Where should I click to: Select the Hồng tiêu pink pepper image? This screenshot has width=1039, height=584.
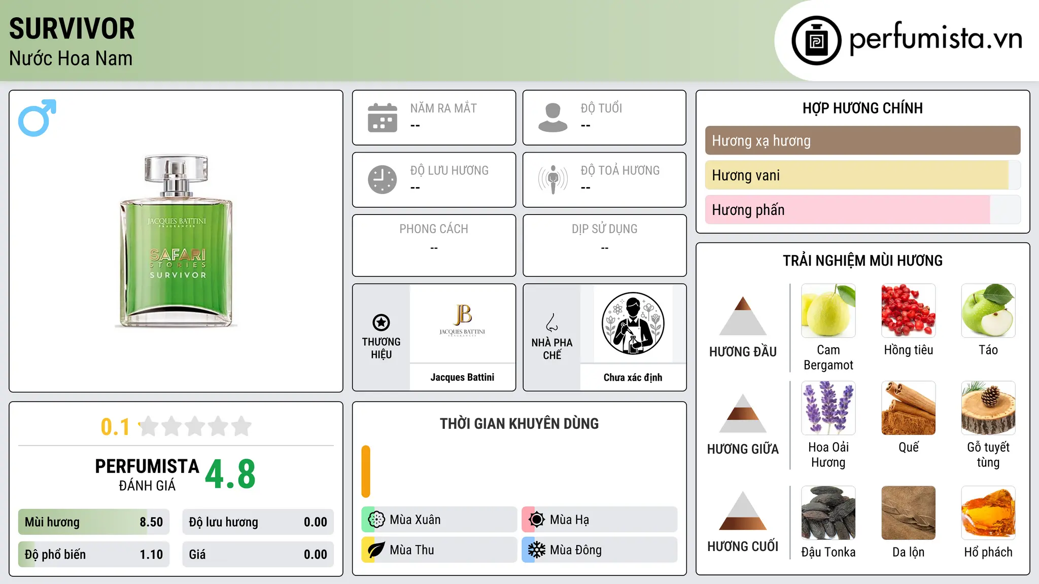coord(909,311)
